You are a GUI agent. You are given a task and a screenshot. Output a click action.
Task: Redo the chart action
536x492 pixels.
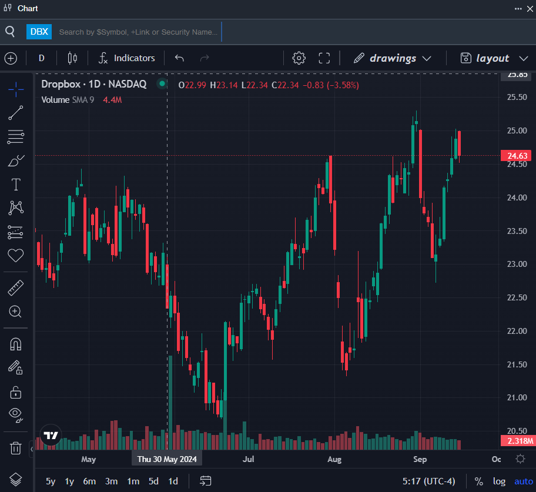coord(205,58)
